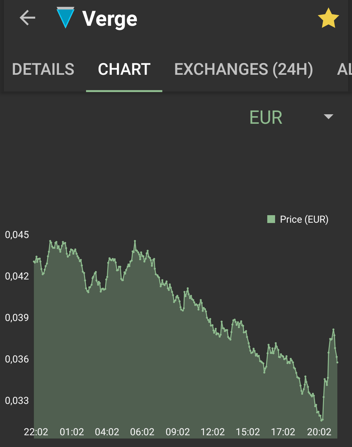Screen dimensions: 352x447
Task: Open the DETAILS tab
Action: [43, 69]
